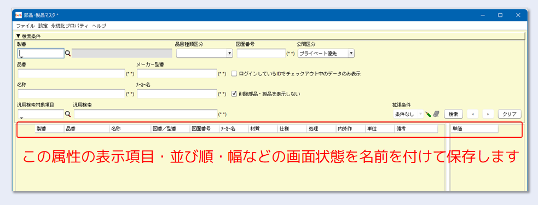Viewport: 538px width, 205px height.
Task: Open the 公開区分 プライベート優先 dropdown
Action: pyautogui.click(x=326, y=54)
